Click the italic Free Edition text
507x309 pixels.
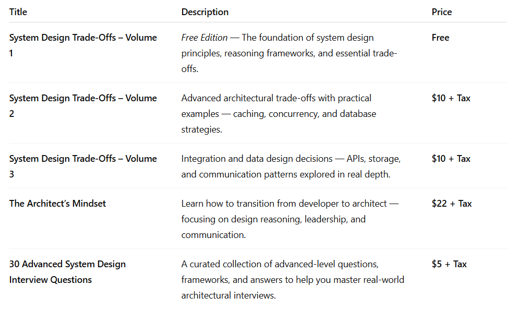click(204, 38)
